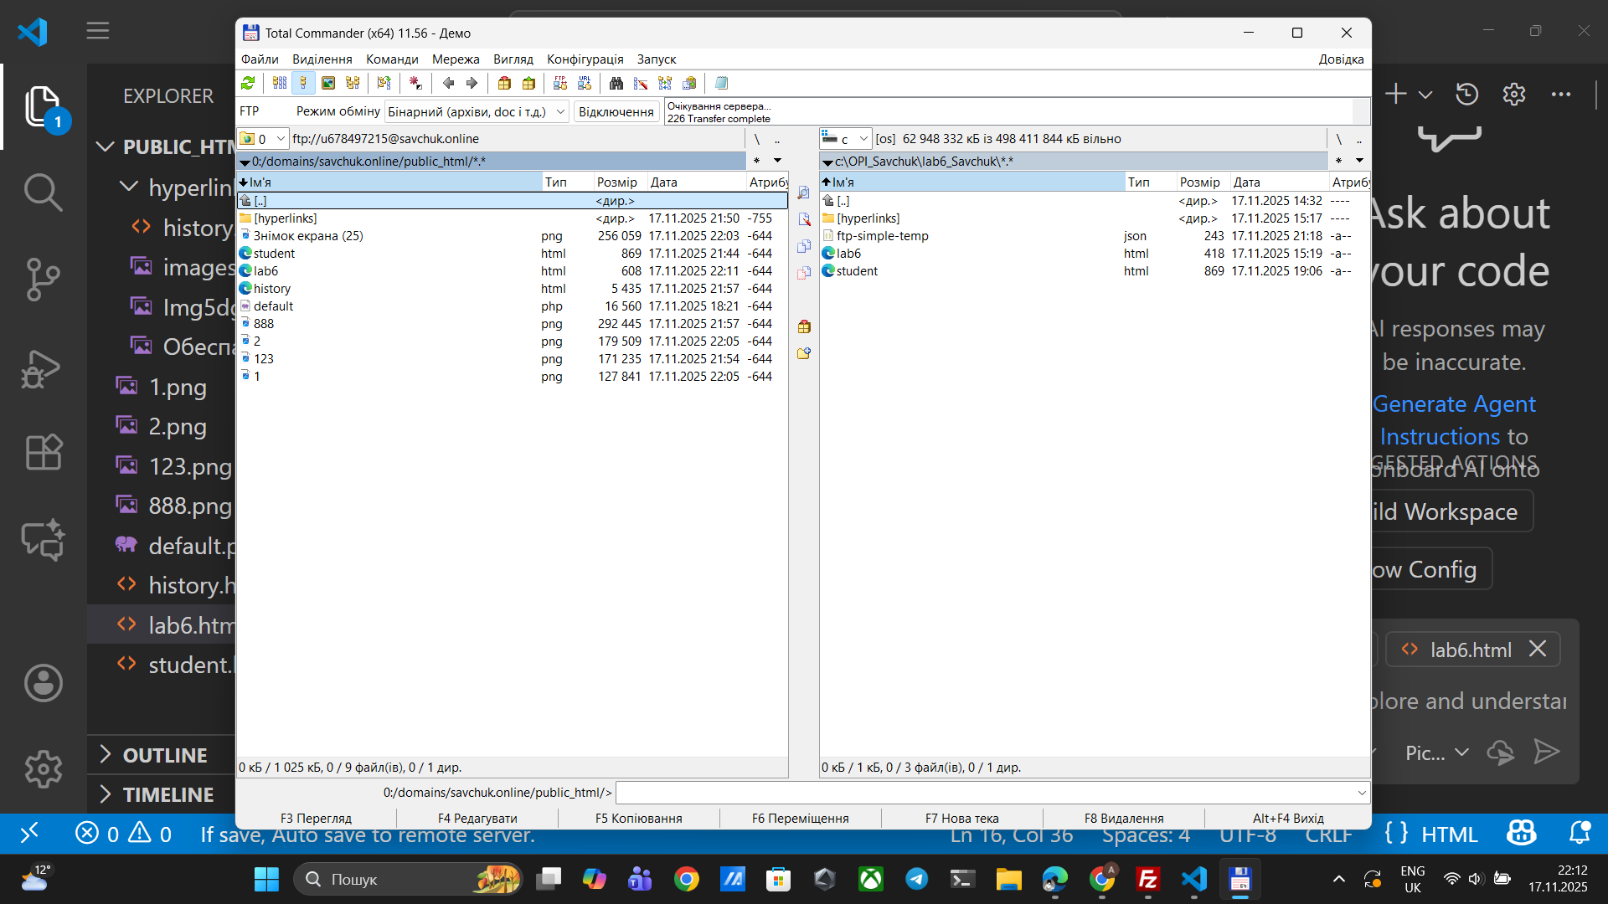The height and width of the screenshot is (904, 1608).
Task: Open FTP connect toolbar icon
Action: [x=560, y=83]
